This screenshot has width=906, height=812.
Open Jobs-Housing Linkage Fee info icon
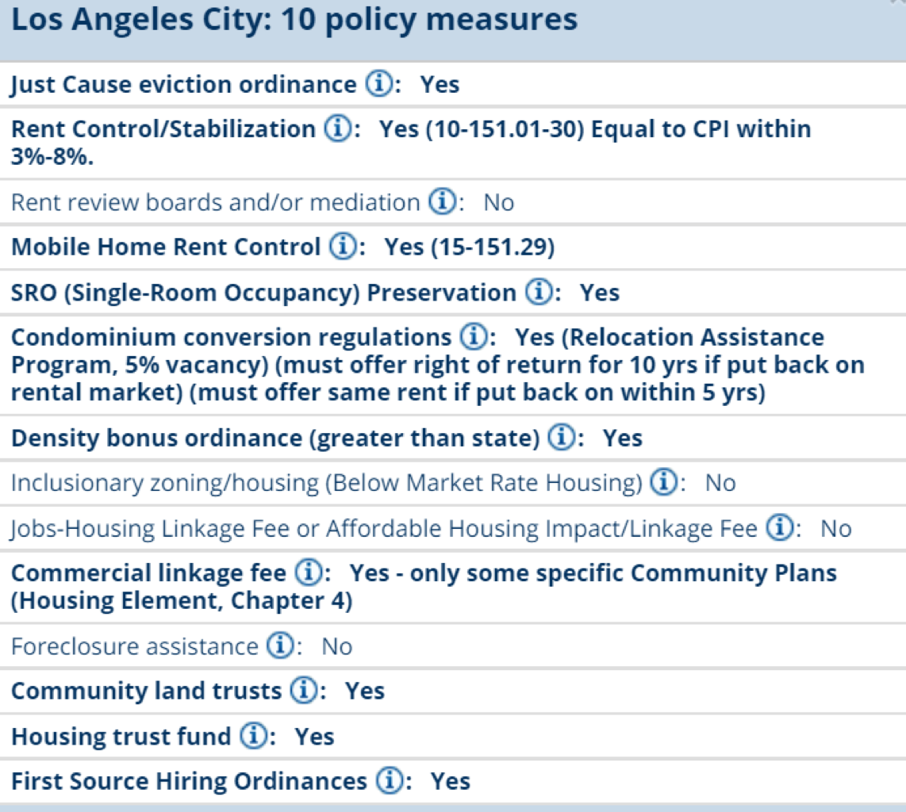click(780, 527)
